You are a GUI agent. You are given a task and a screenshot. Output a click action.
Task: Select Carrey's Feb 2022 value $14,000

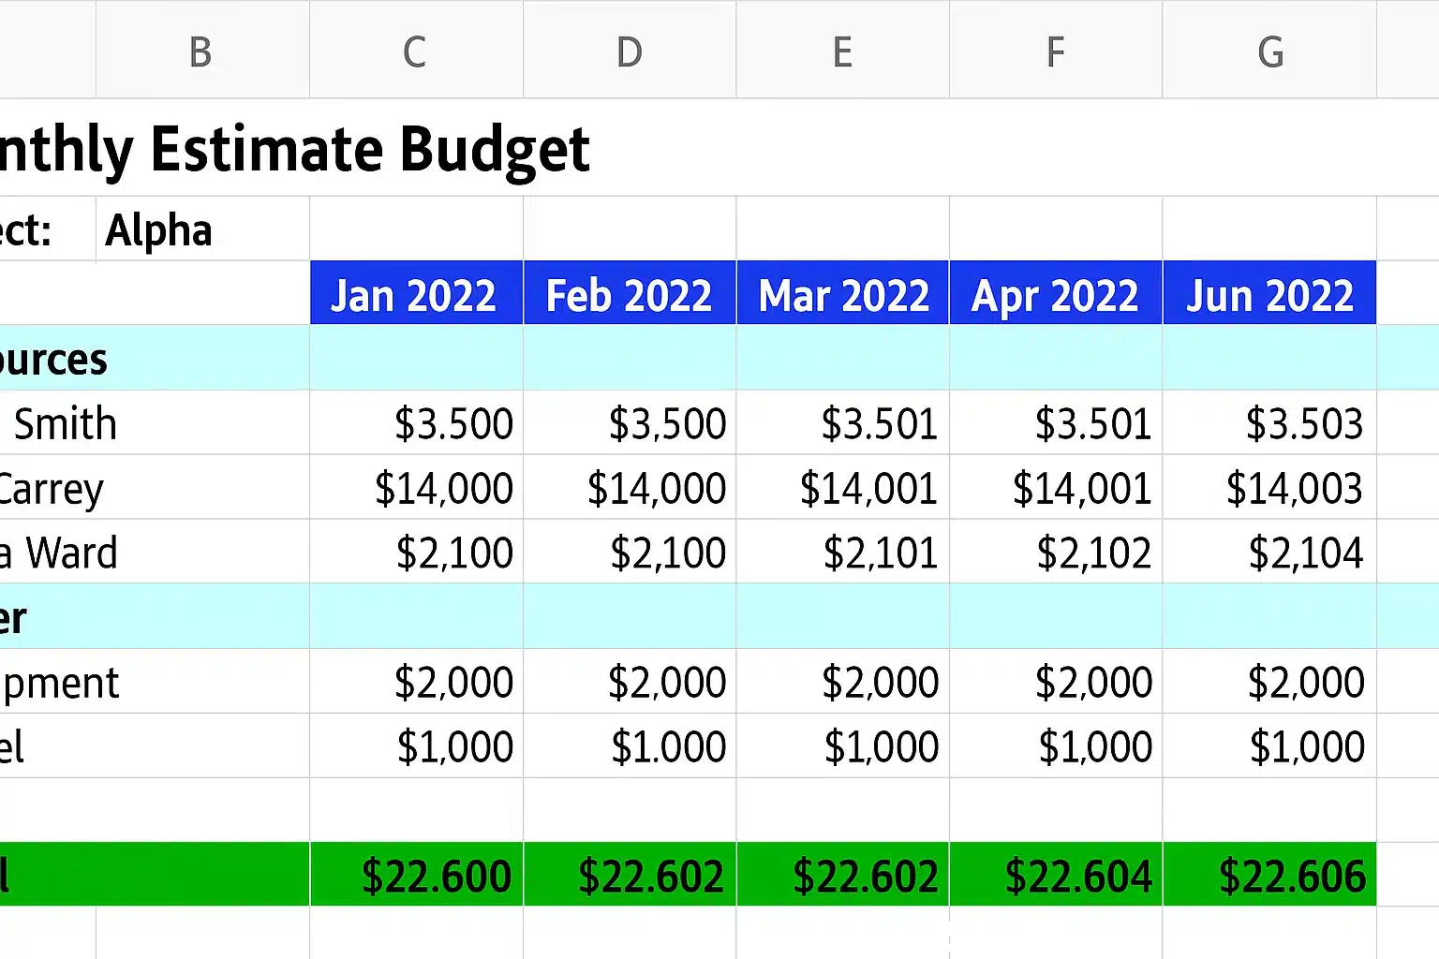click(630, 488)
